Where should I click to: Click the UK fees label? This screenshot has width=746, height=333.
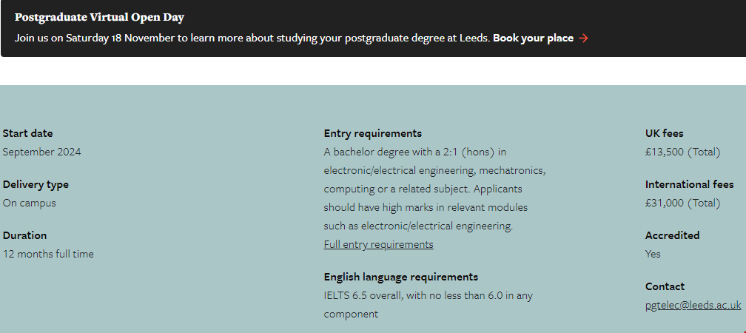[664, 133]
